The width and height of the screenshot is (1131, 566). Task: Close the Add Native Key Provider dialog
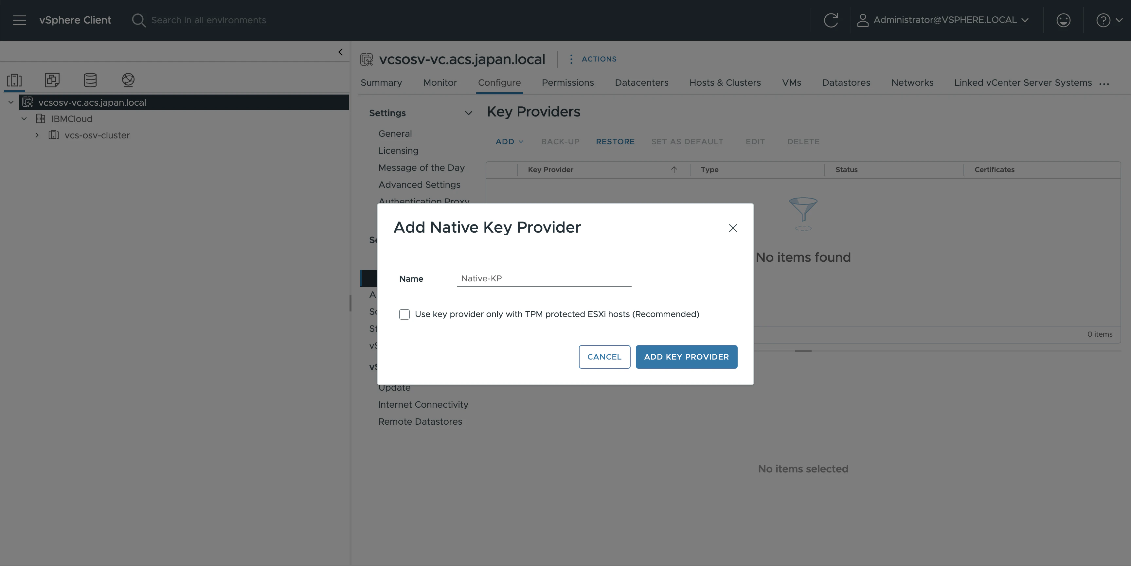733,228
